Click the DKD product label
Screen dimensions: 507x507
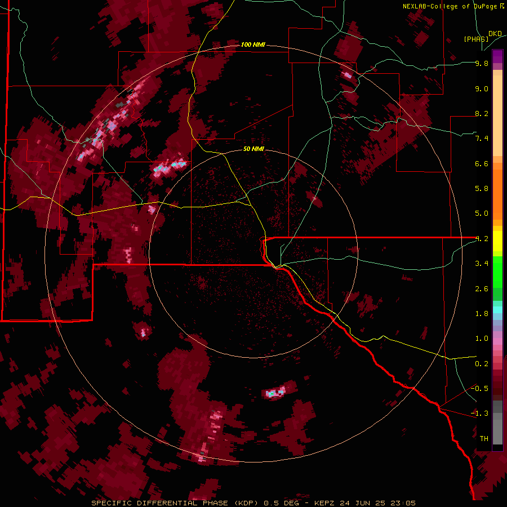click(x=495, y=34)
